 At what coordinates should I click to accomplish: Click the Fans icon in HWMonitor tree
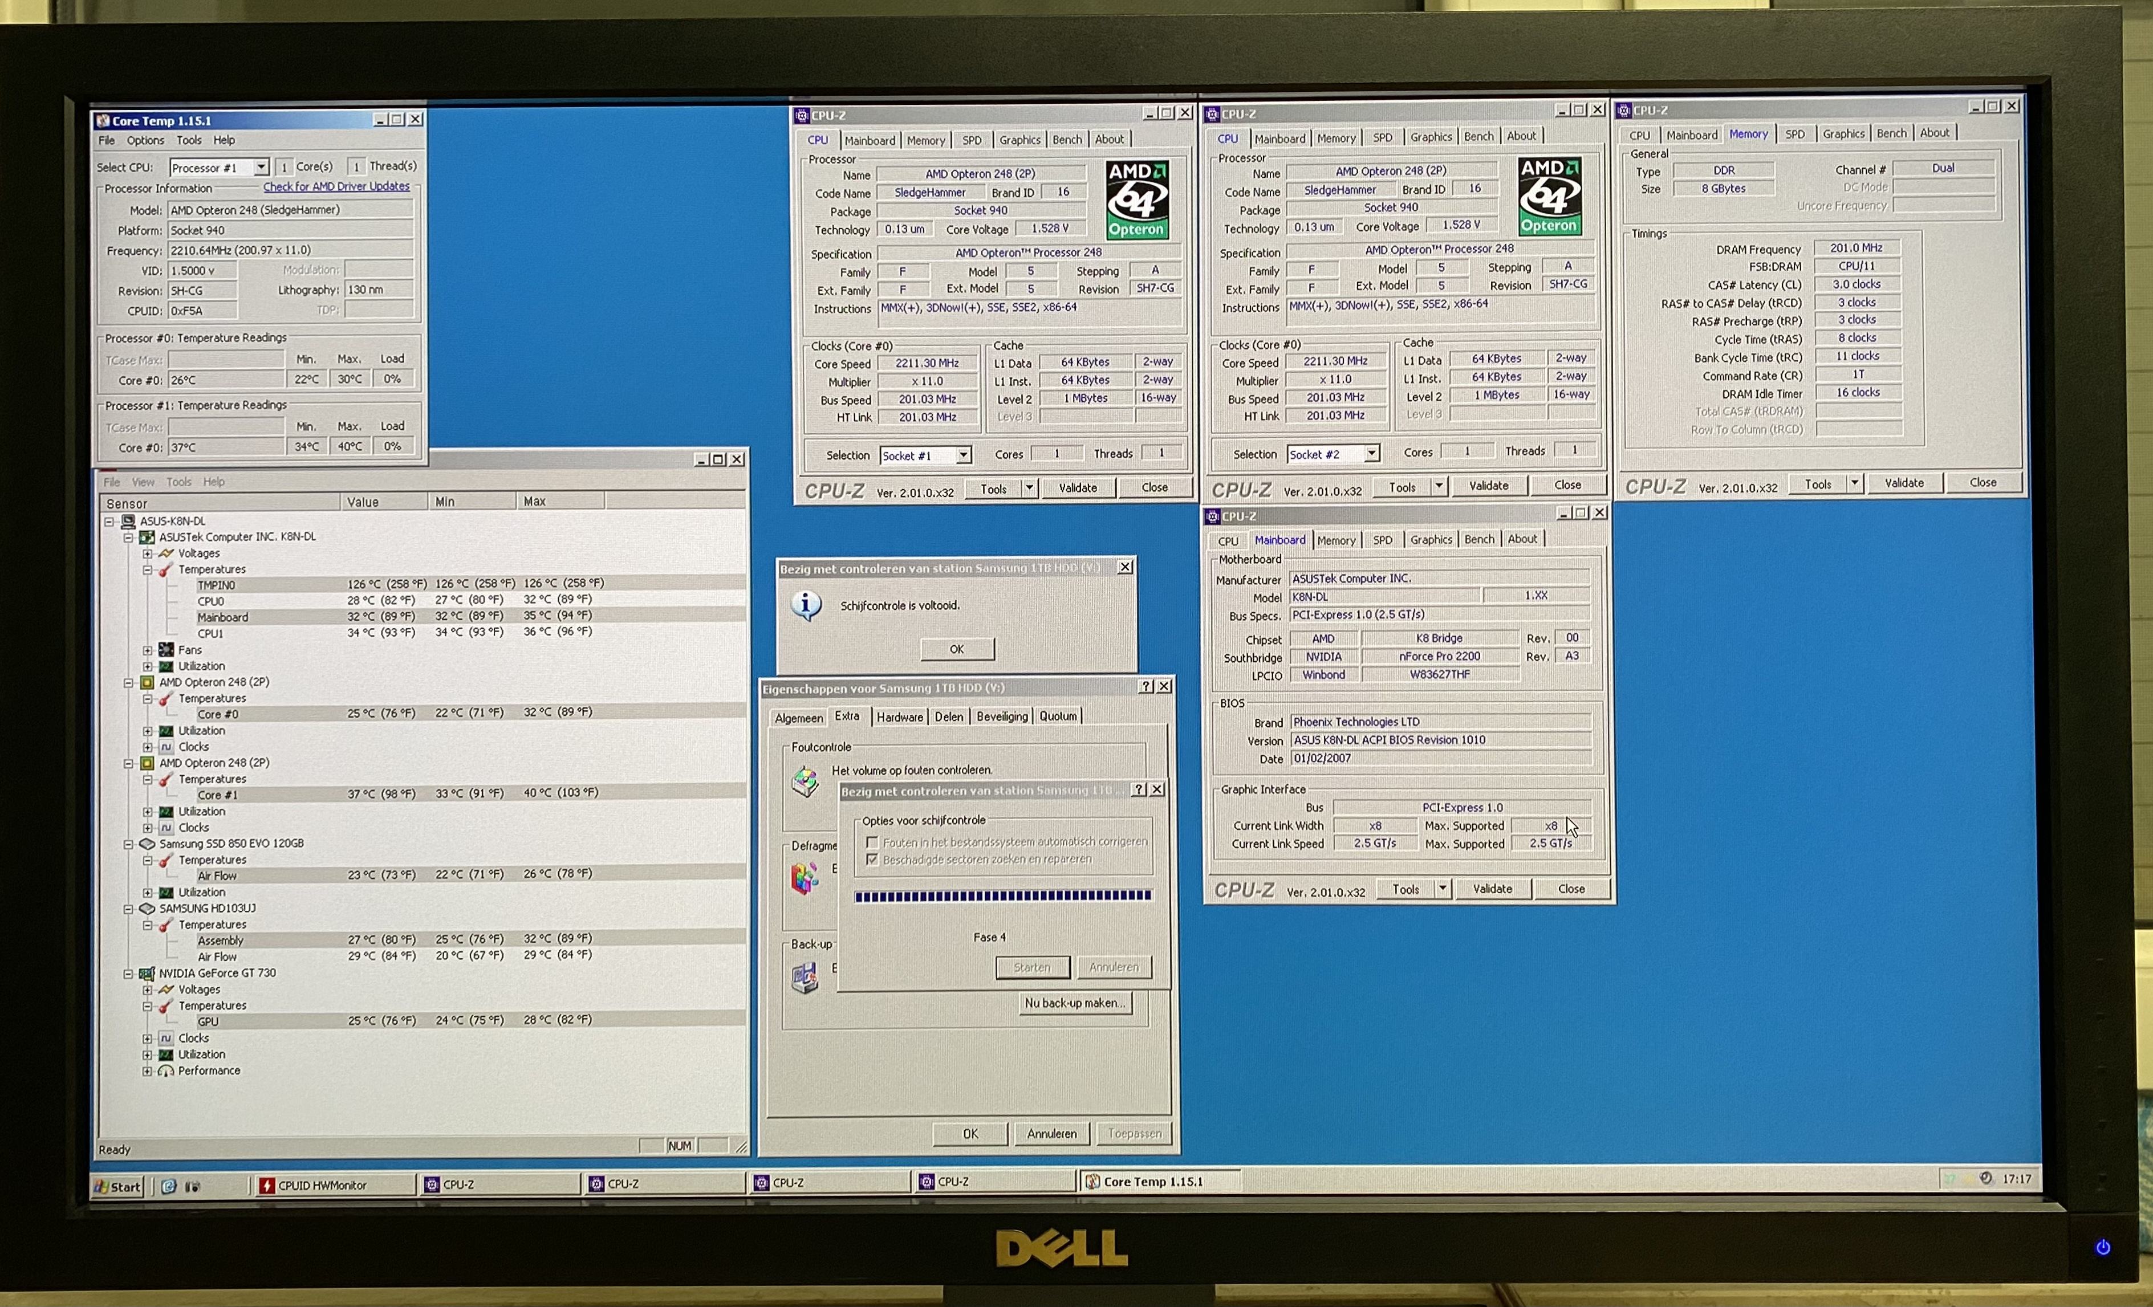166,650
